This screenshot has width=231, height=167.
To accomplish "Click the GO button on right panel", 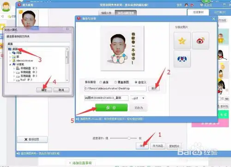I will tap(227, 99).
